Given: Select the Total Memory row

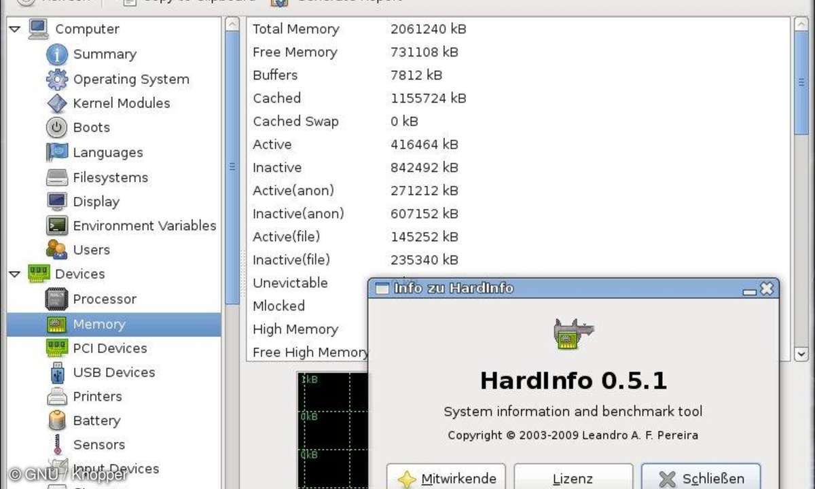Looking at the screenshot, I should 518,29.
